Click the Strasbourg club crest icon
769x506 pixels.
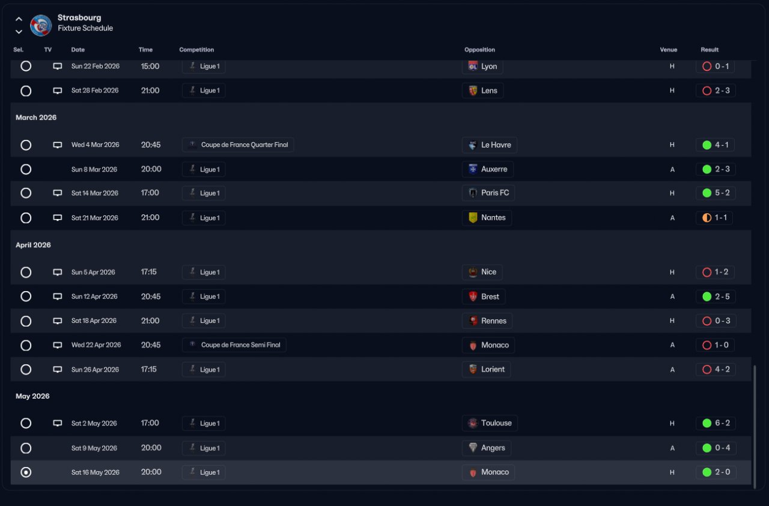pos(41,25)
